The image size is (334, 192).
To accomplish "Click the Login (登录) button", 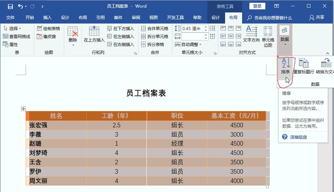I will [x=257, y=6].
